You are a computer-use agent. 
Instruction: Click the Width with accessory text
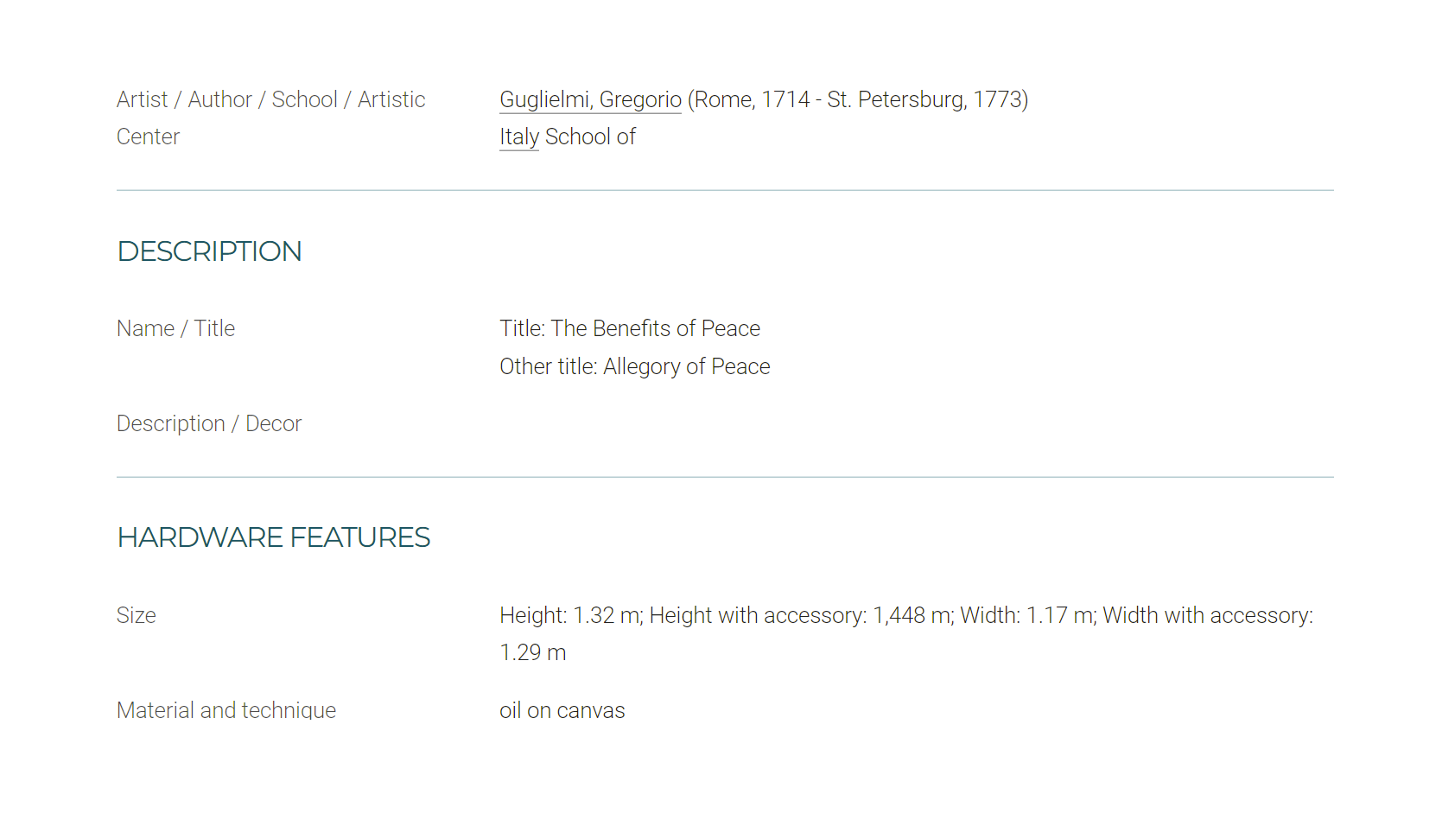point(1208,615)
